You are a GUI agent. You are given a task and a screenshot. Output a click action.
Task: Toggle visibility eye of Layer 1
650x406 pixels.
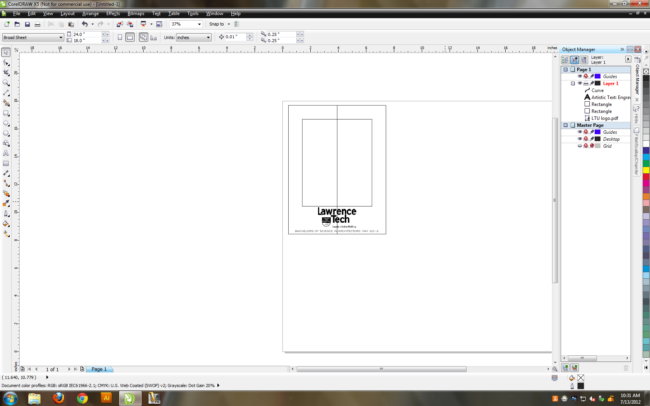(x=580, y=83)
